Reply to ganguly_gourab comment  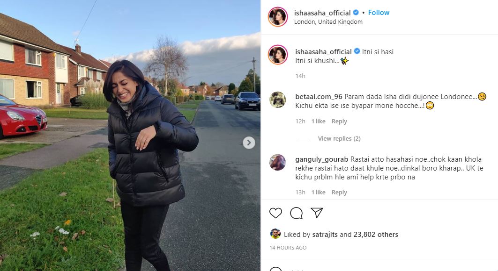(x=339, y=192)
